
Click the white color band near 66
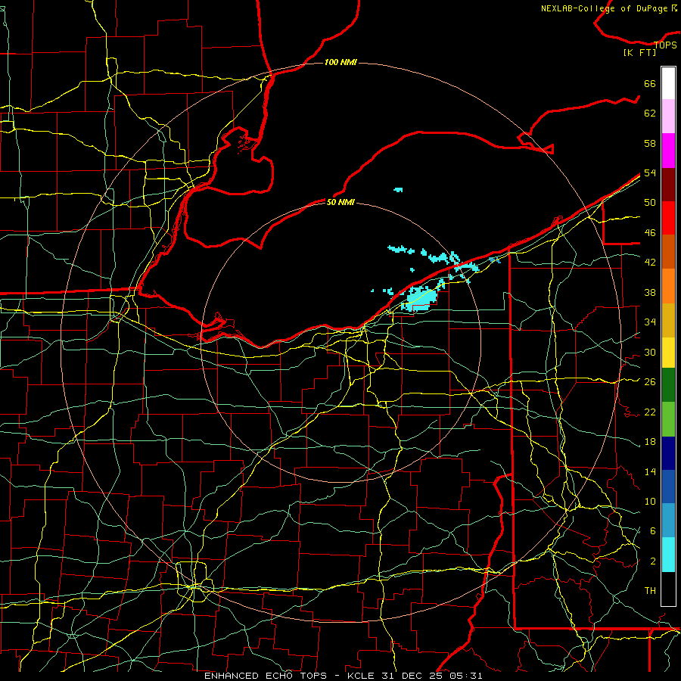pos(668,83)
